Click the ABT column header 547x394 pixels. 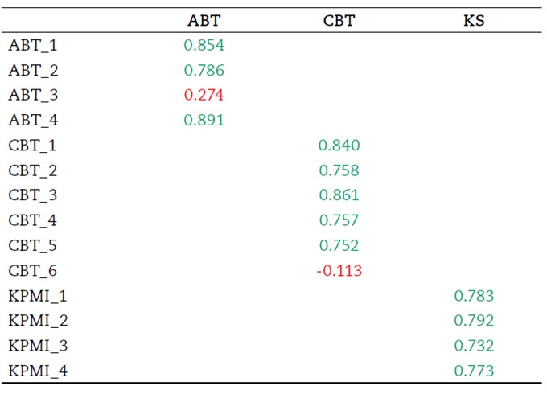pos(204,21)
